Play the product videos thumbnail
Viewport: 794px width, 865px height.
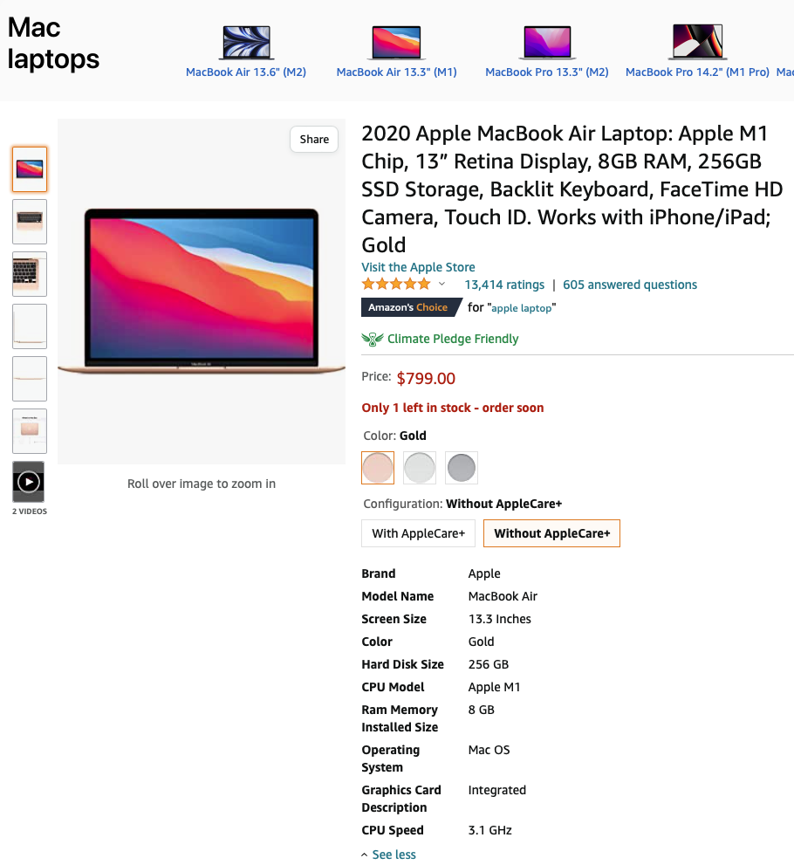point(29,482)
